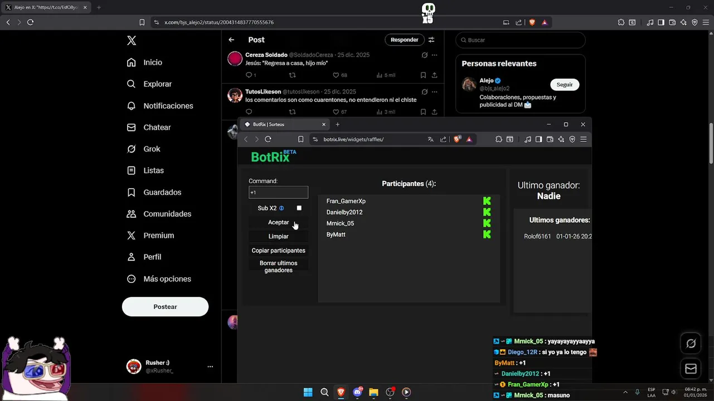Click the Sub X2 info icon
The width and height of the screenshot is (714, 401).
[281, 208]
